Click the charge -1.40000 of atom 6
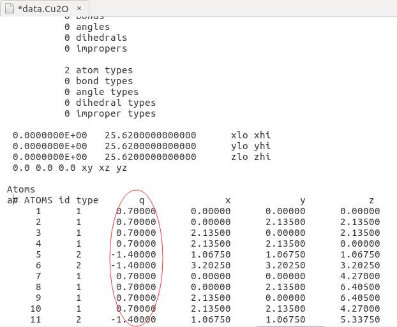This screenshot has width=397, height=327. pyautogui.click(x=133, y=265)
